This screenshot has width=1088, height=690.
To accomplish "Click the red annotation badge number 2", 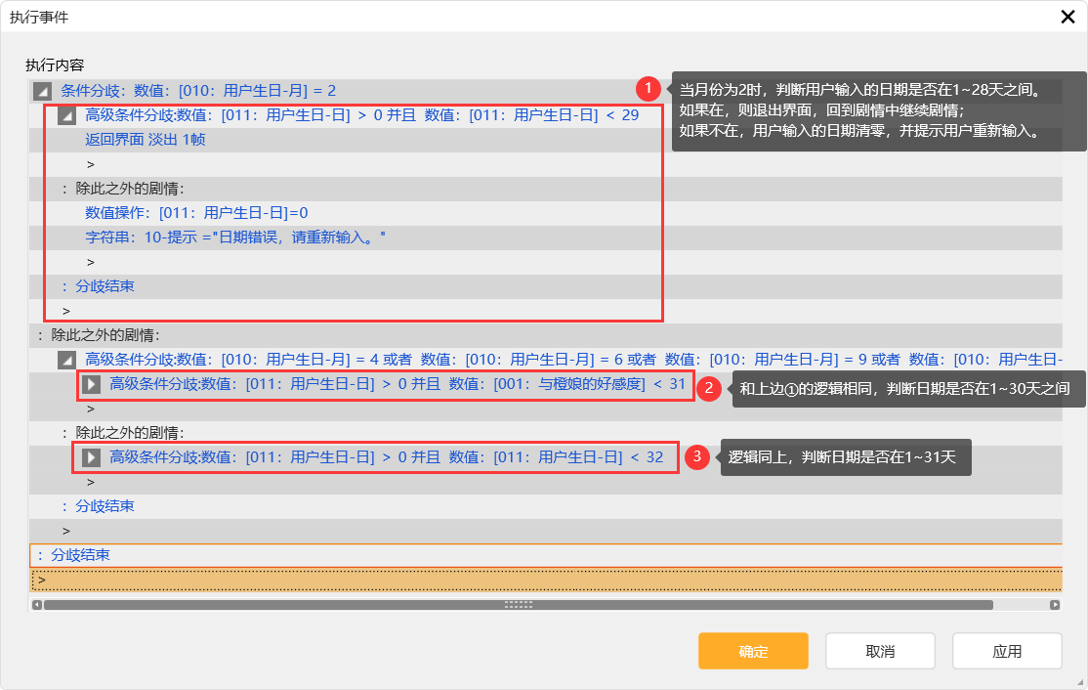I will tap(708, 388).
